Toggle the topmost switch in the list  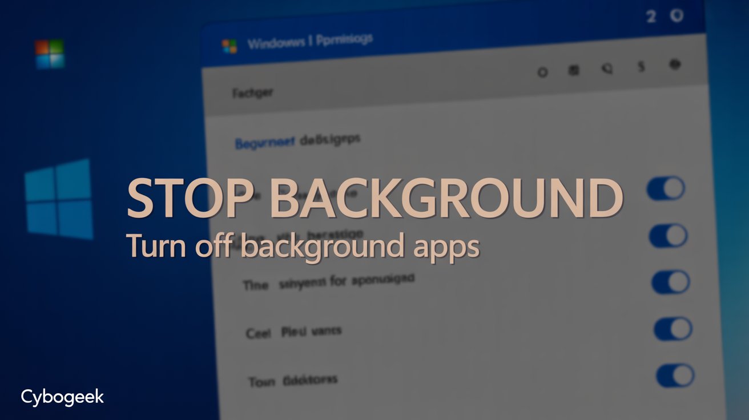coord(666,188)
